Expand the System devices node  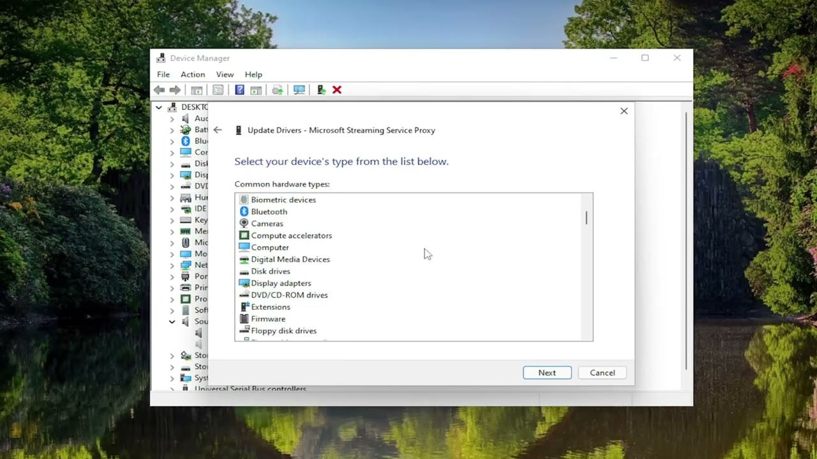(172, 378)
